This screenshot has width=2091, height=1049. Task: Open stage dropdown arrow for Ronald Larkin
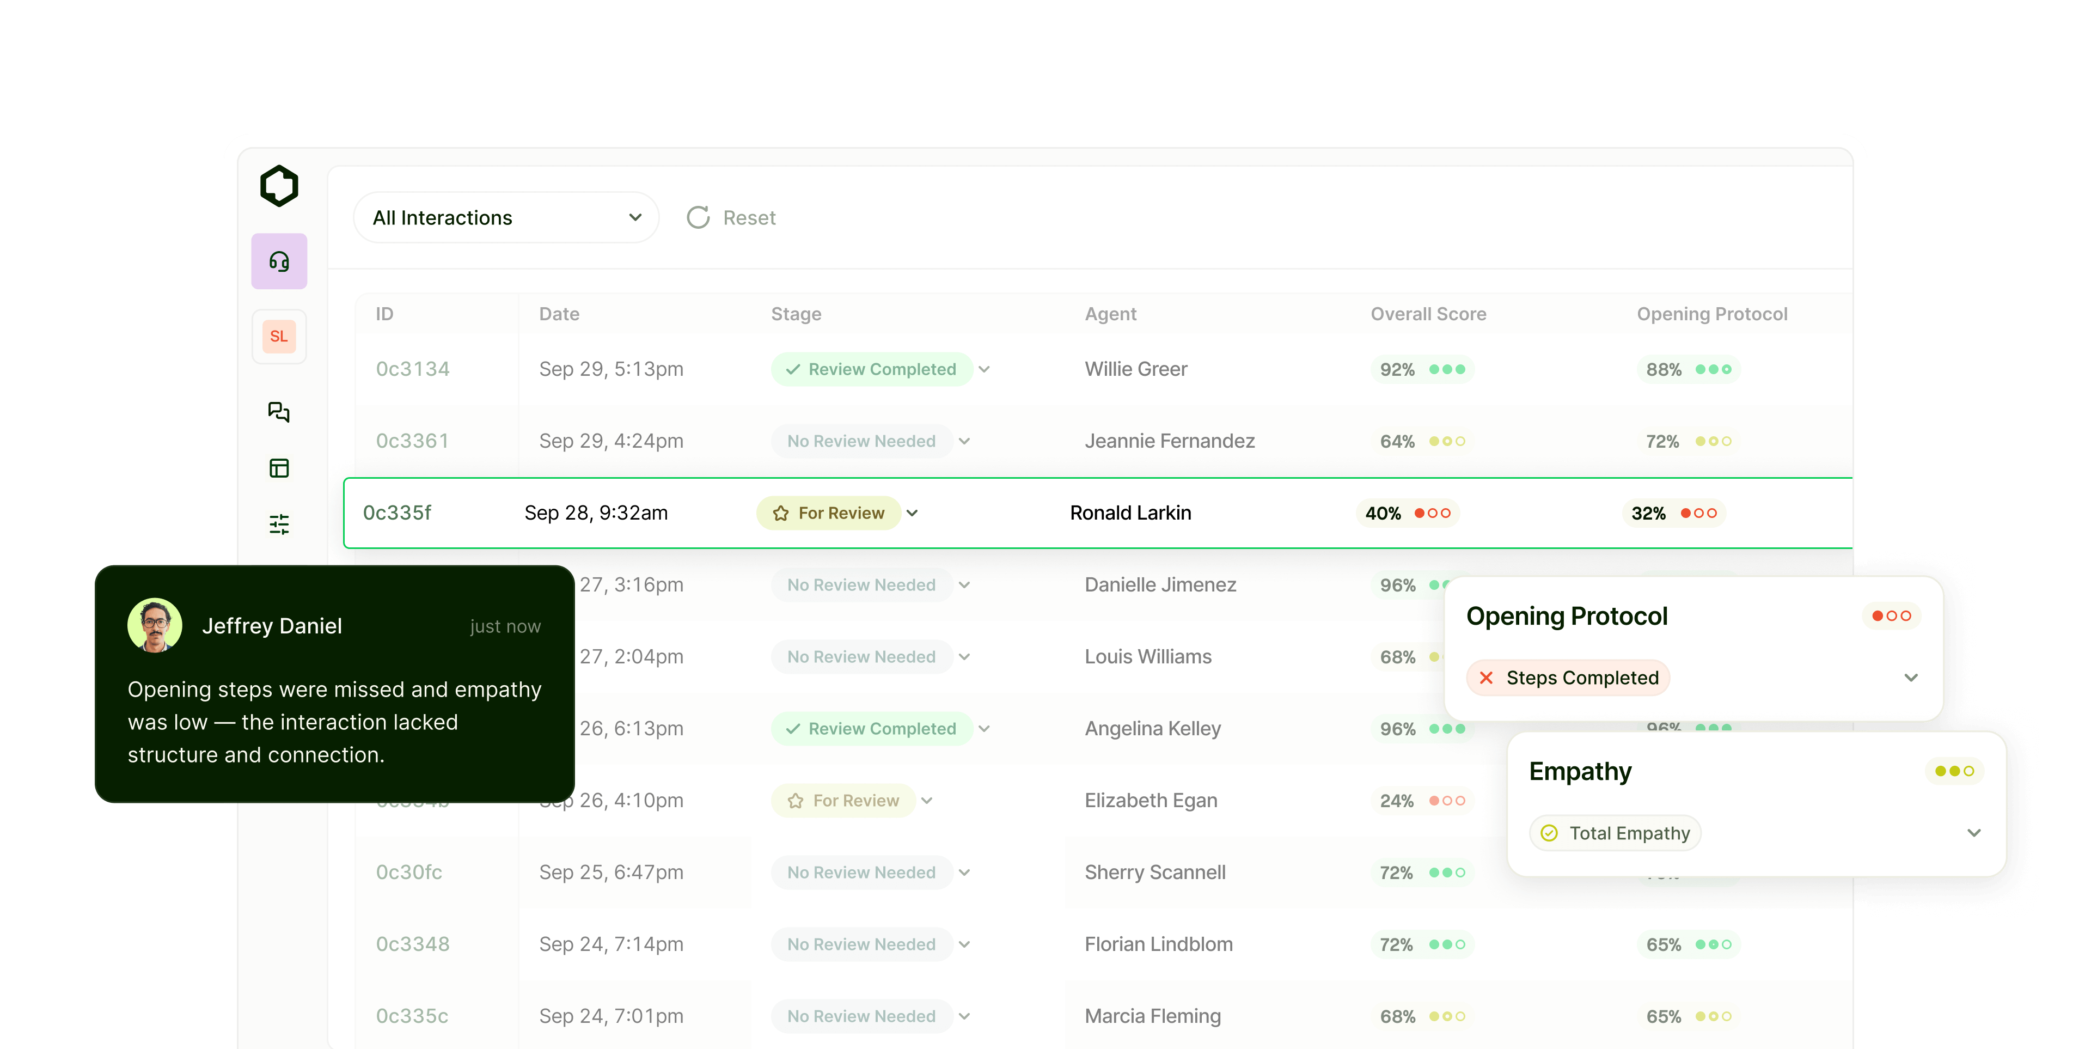913,513
